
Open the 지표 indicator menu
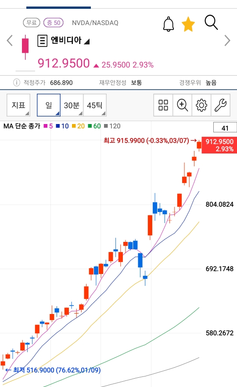coord(18,105)
